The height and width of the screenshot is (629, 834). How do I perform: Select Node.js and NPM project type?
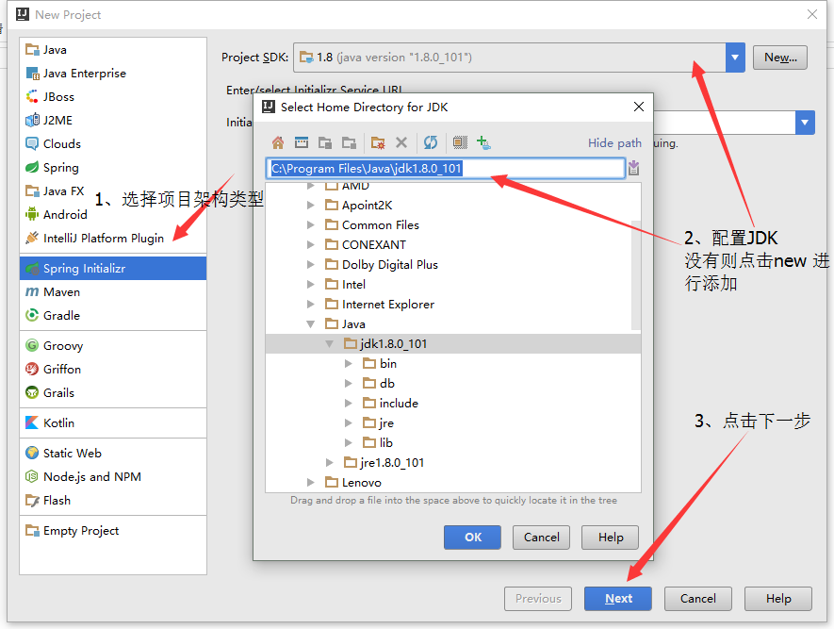click(113, 477)
